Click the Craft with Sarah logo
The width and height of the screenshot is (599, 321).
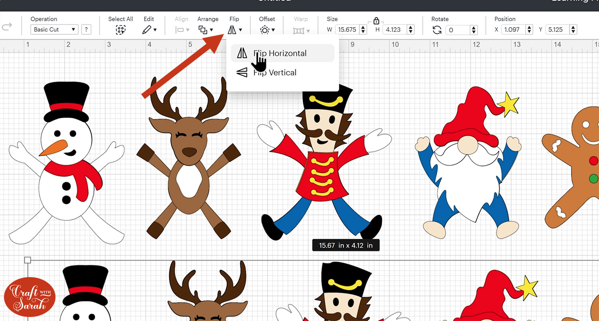coord(30,296)
